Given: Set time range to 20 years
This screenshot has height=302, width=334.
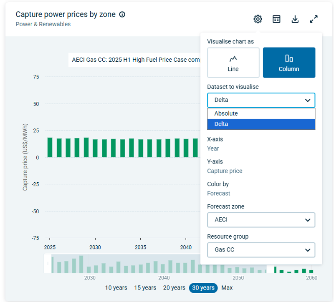Looking at the screenshot, I should (174, 288).
